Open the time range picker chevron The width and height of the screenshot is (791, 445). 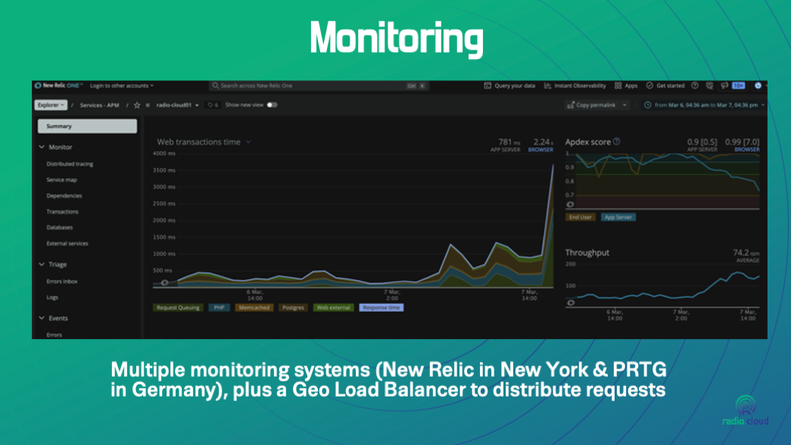click(763, 105)
